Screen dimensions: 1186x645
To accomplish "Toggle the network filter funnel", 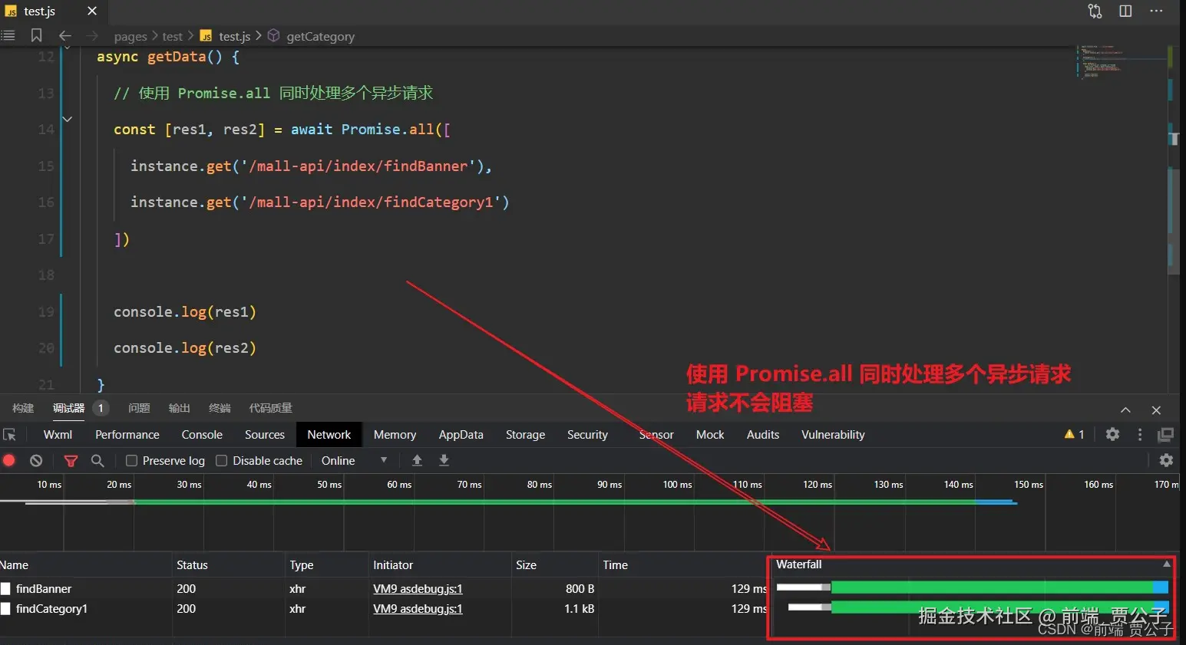I will coord(71,460).
